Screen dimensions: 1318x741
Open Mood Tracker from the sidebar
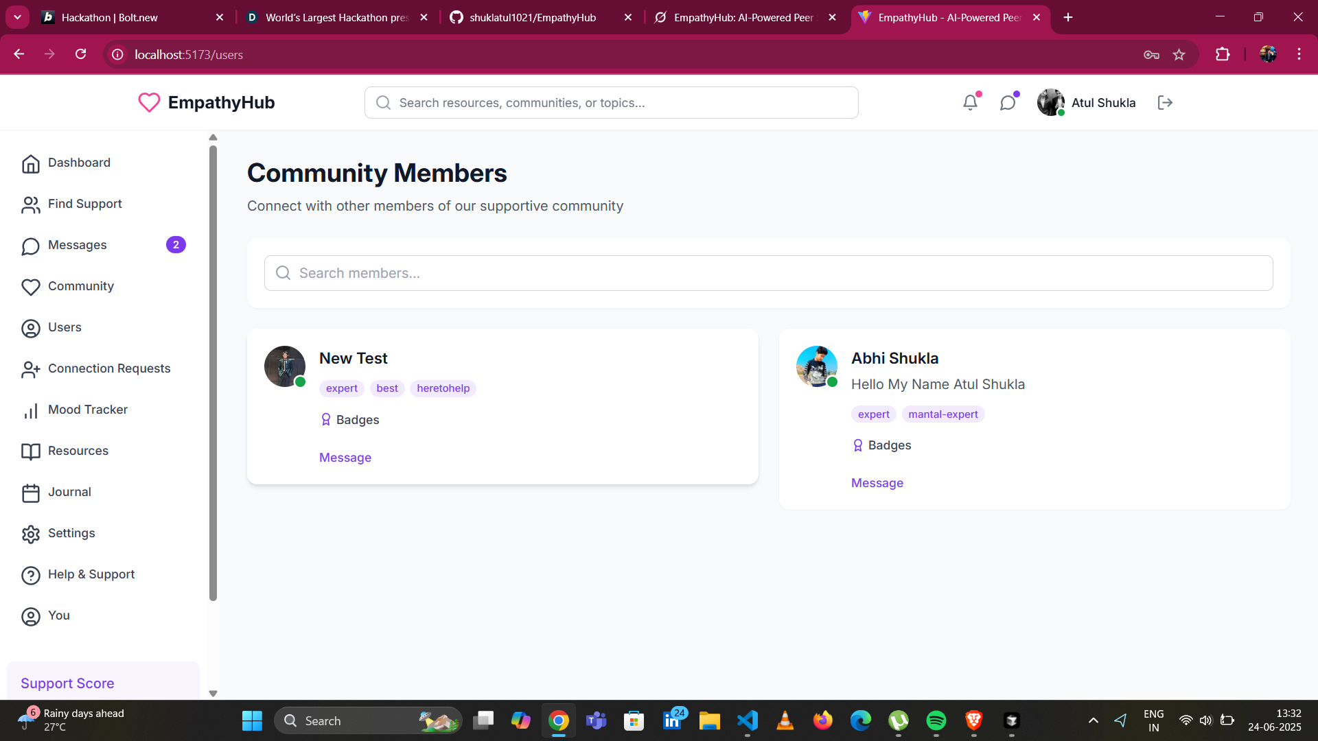88,410
